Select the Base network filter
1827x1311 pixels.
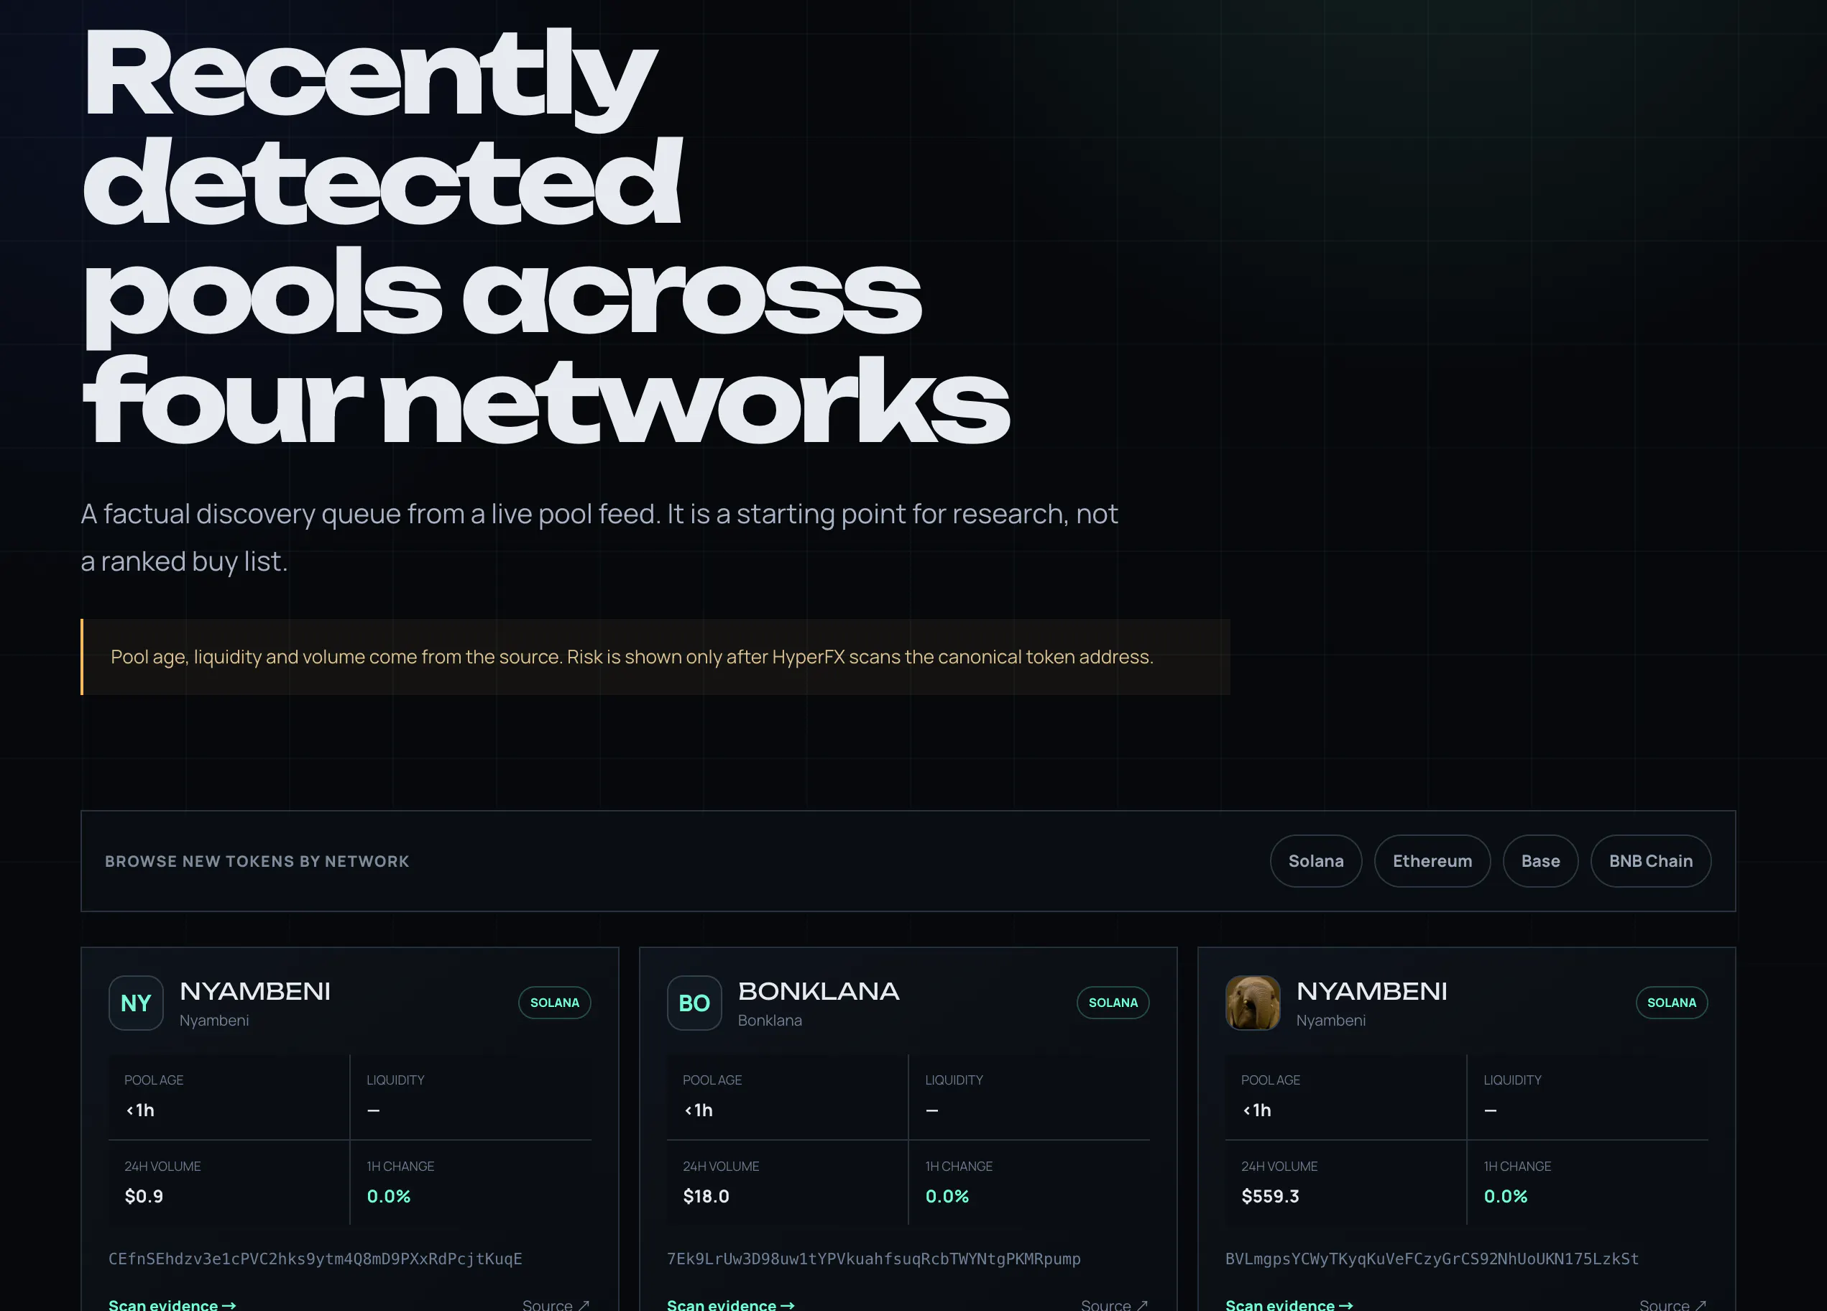click(x=1540, y=860)
